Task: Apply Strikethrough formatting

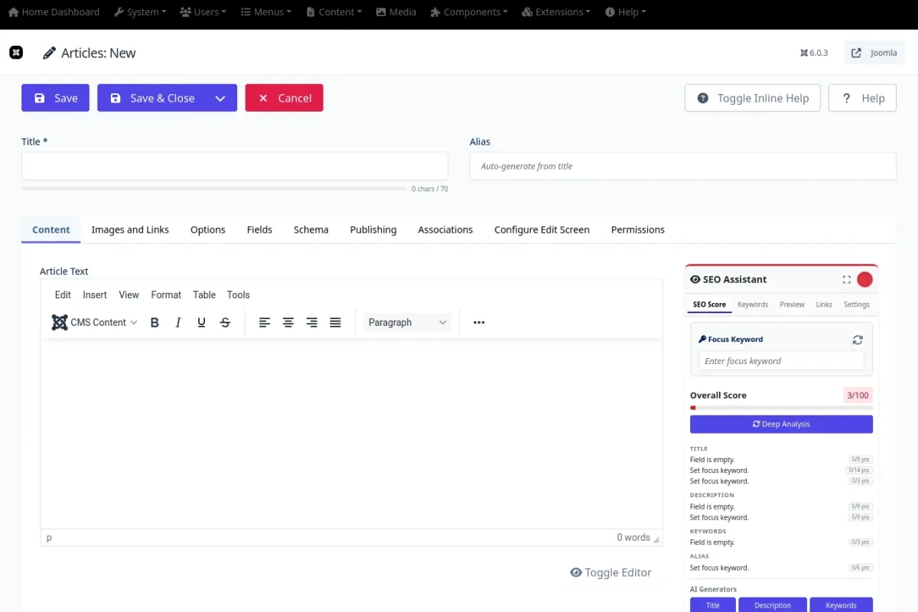Action: [x=225, y=323]
